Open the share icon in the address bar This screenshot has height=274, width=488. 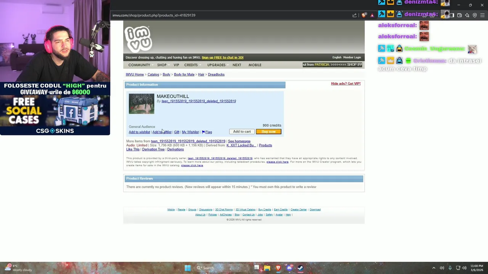(x=355, y=15)
